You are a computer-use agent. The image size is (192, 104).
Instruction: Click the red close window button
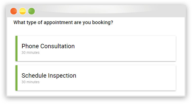tap(14, 11)
